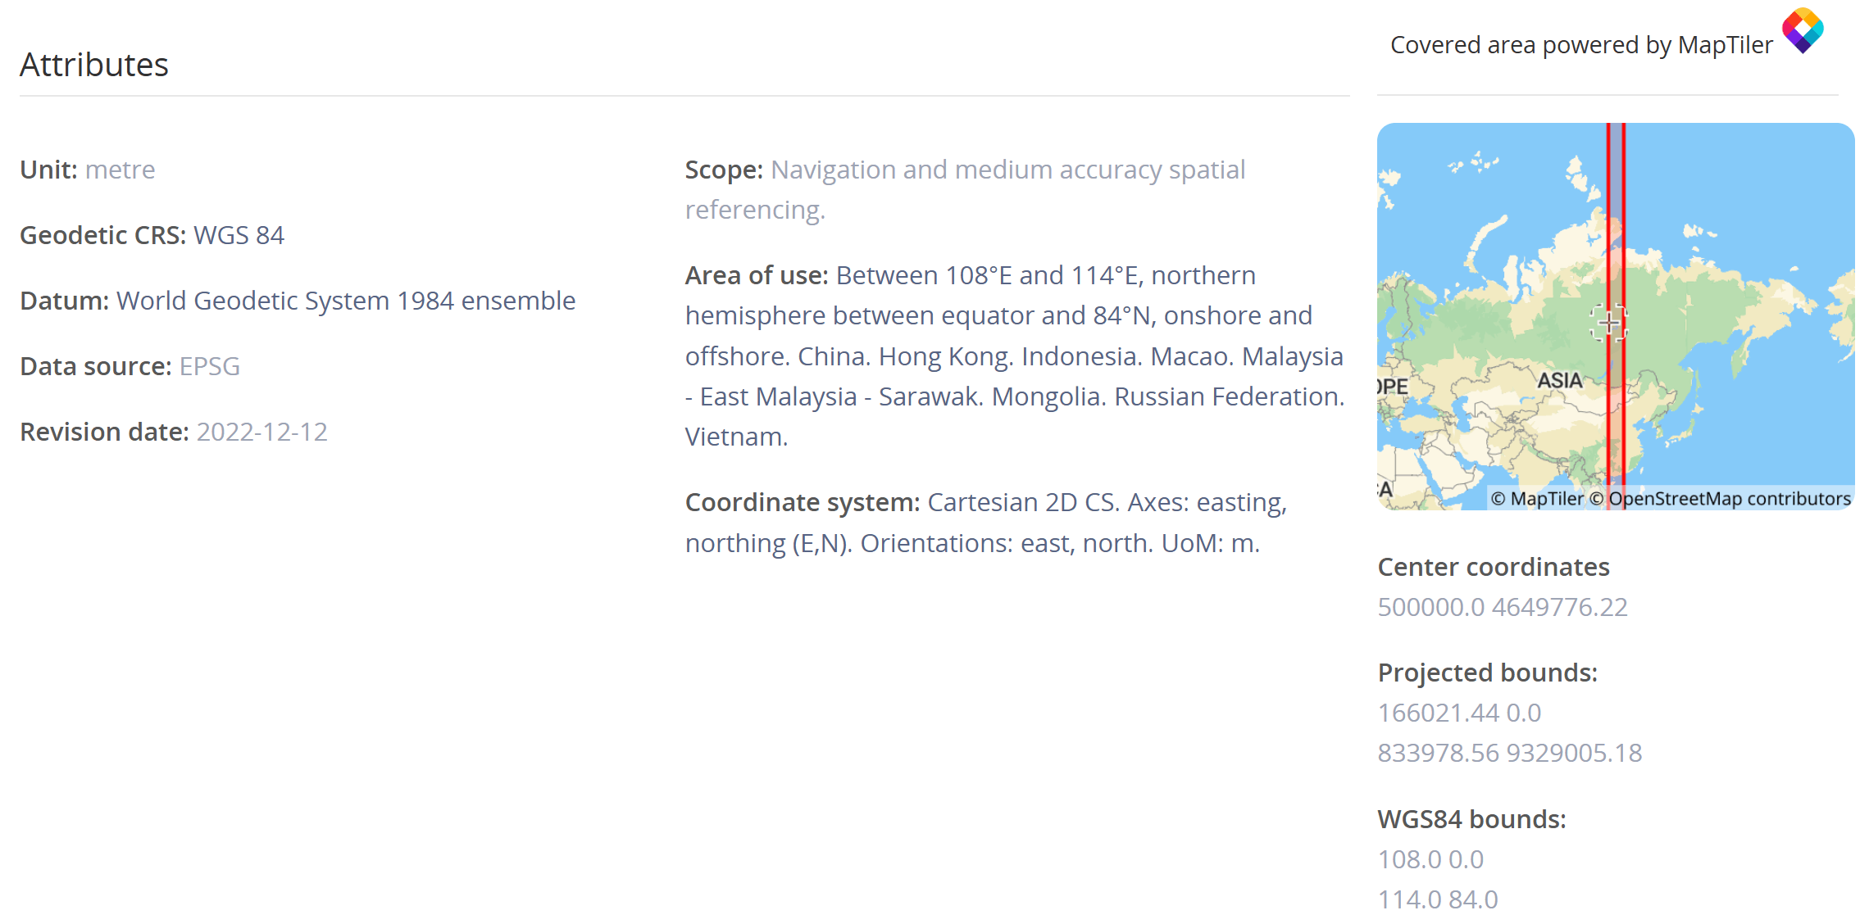Open the WGS 84 geodetic CRS link
Viewport: 1869px width, 924px height.
click(x=239, y=235)
